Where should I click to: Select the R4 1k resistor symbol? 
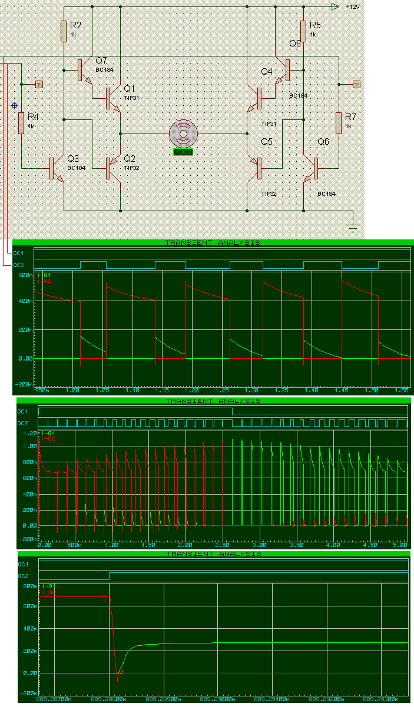(x=21, y=123)
